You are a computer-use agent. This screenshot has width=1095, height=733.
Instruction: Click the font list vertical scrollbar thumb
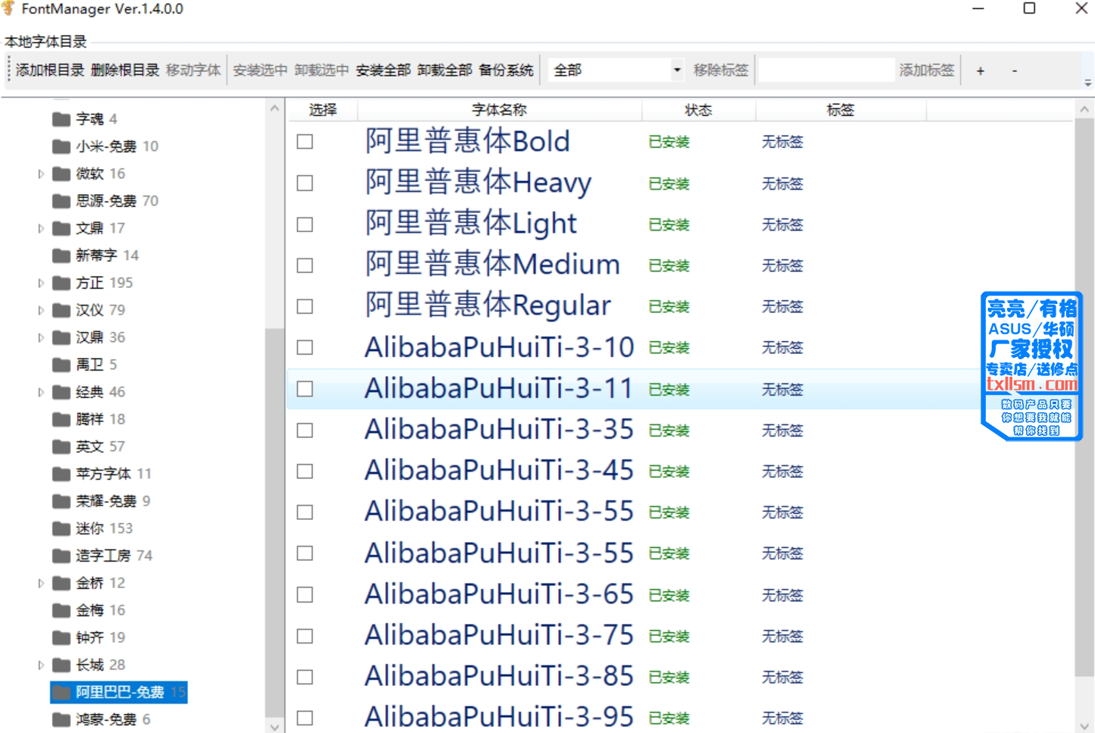tap(1084, 397)
